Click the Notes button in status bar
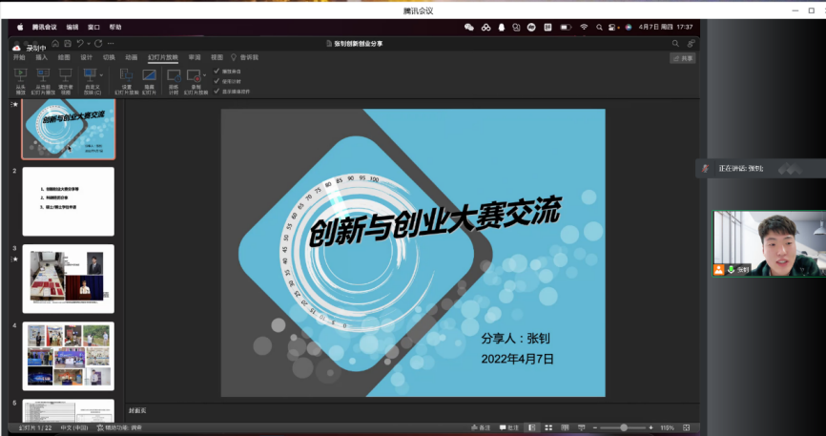Viewport: 826px width, 436px height. (x=481, y=427)
